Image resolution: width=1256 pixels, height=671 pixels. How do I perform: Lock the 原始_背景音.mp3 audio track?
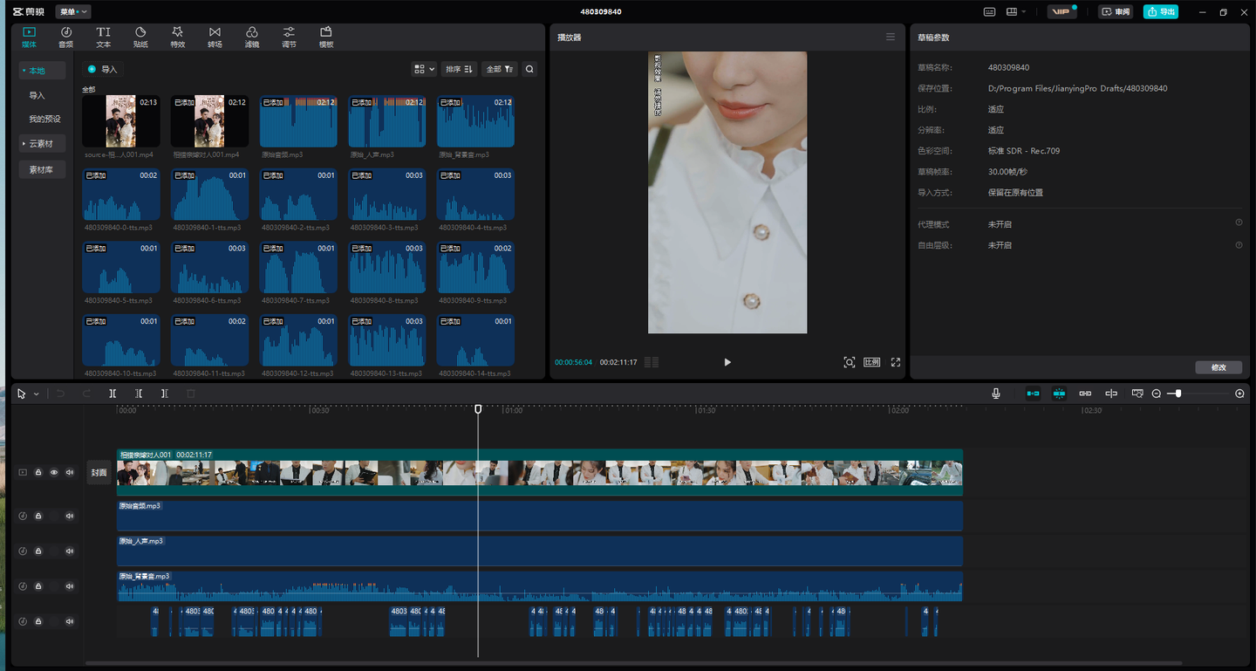(x=38, y=586)
